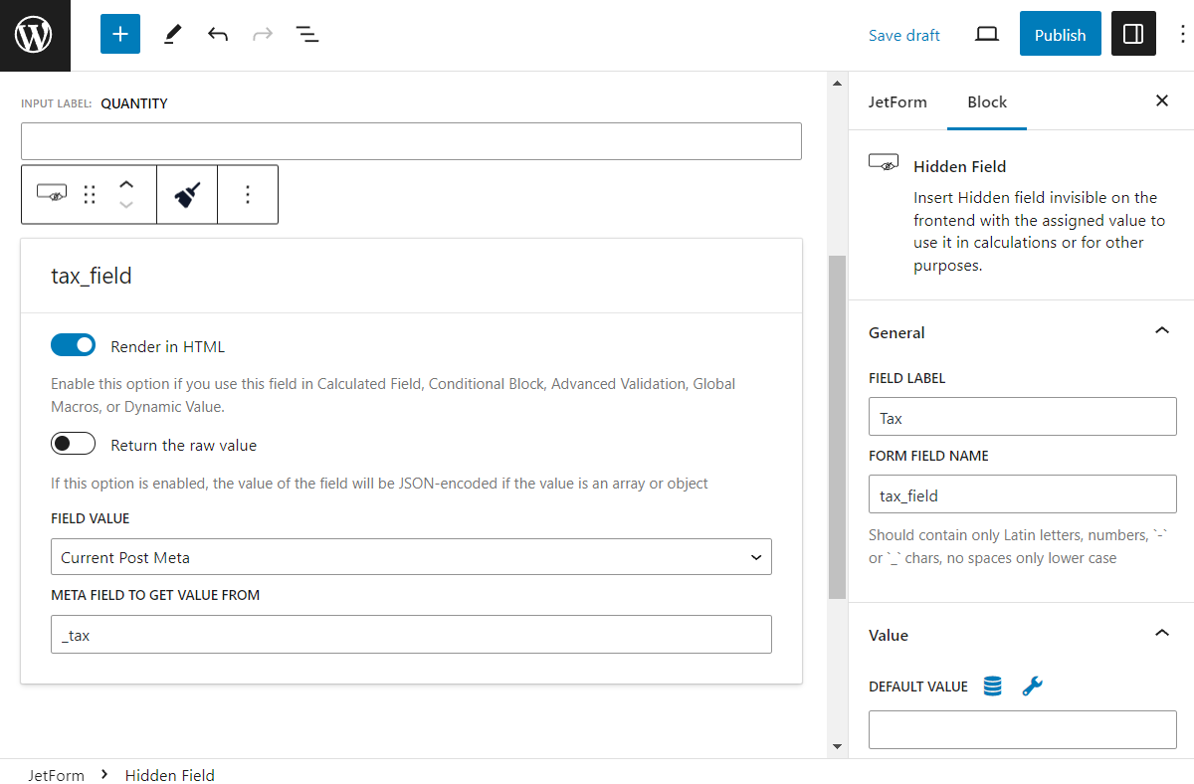The image size is (1194, 784).
Task: Open the Field Value dropdown
Action: pos(411,556)
